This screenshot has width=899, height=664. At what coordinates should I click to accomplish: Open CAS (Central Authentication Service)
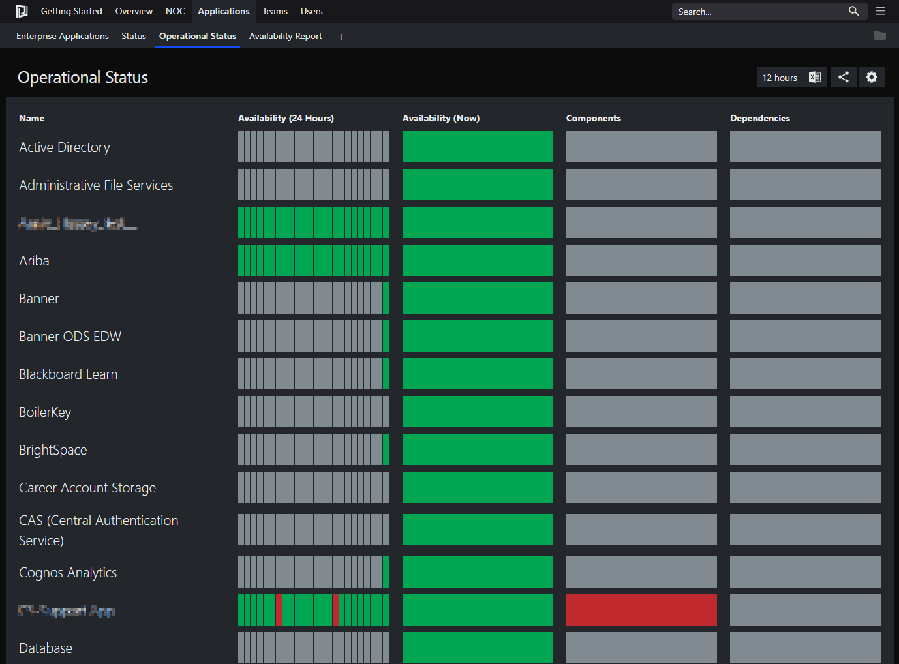click(99, 530)
